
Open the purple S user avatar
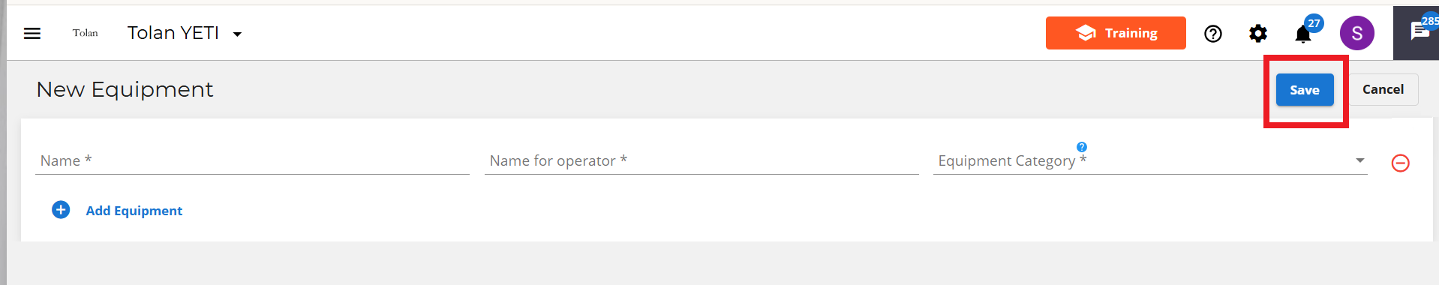1357,33
